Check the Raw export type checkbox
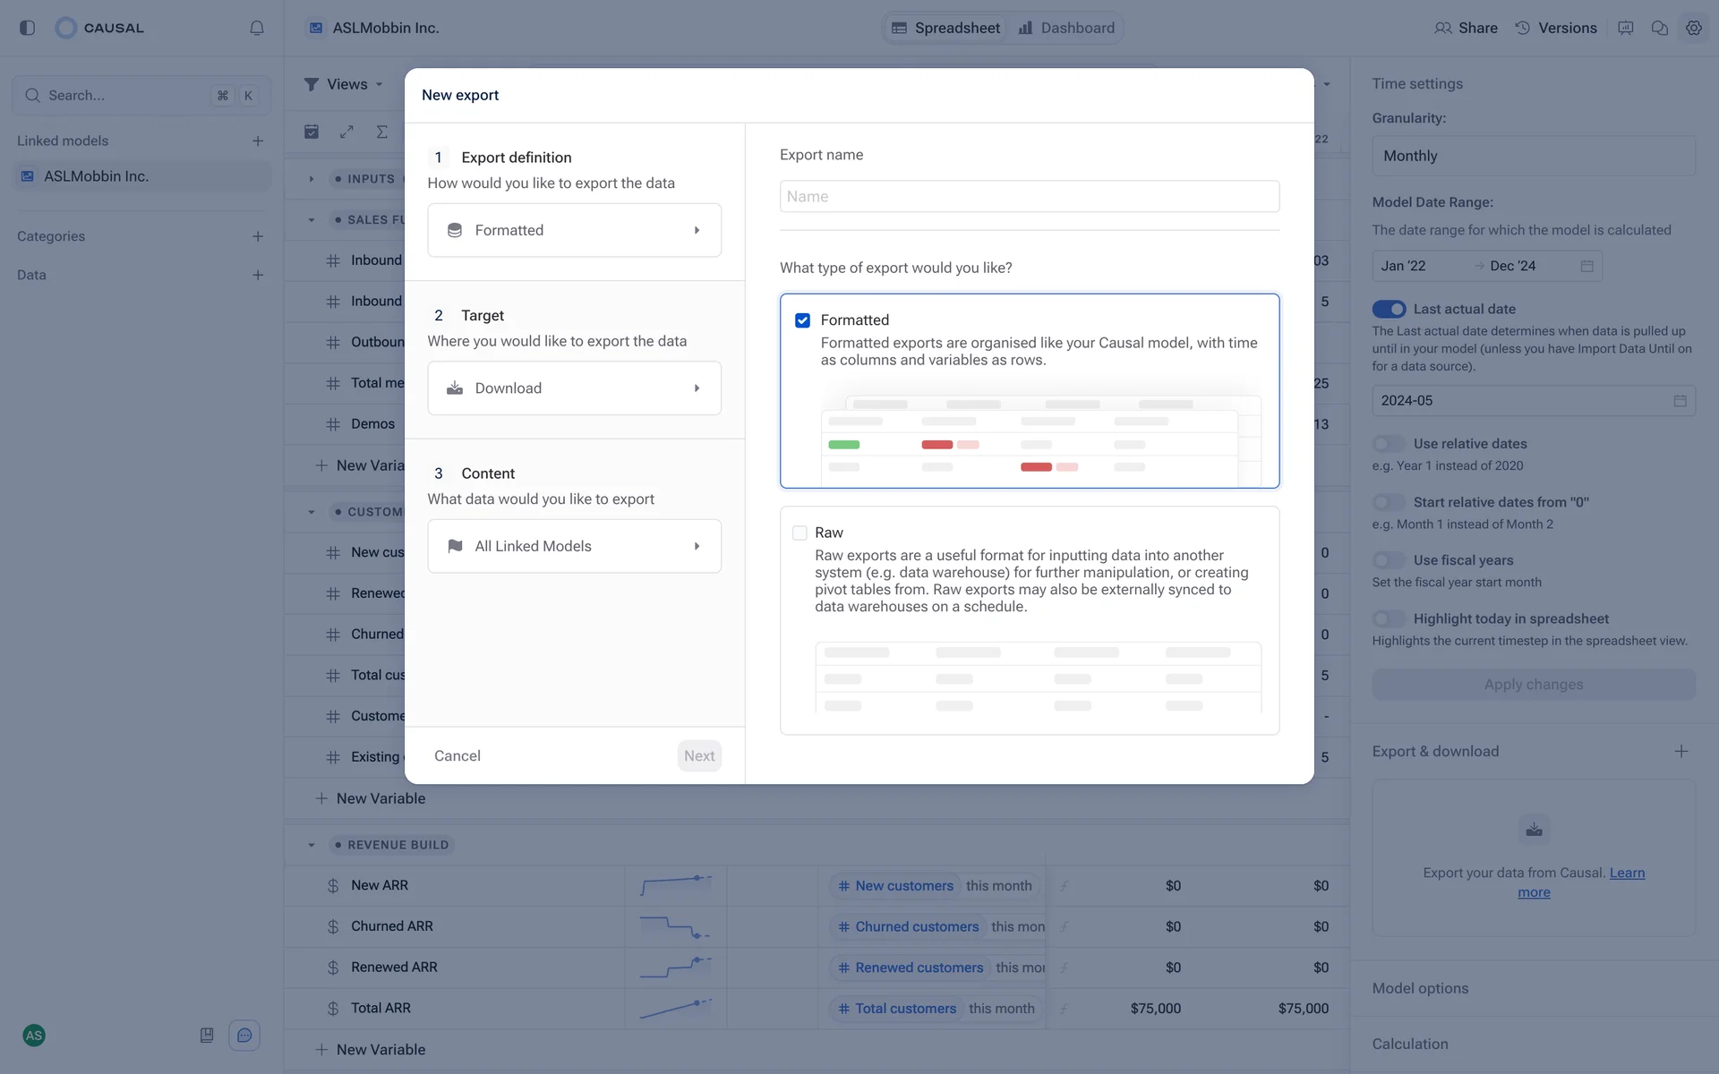 point(800,533)
